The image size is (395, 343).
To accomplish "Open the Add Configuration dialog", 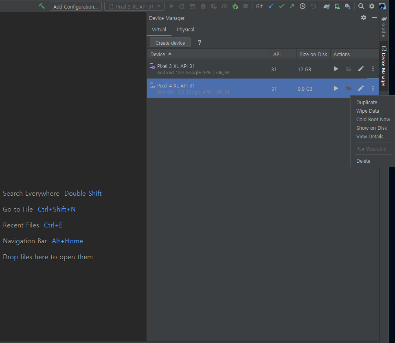I will coord(76,6).
